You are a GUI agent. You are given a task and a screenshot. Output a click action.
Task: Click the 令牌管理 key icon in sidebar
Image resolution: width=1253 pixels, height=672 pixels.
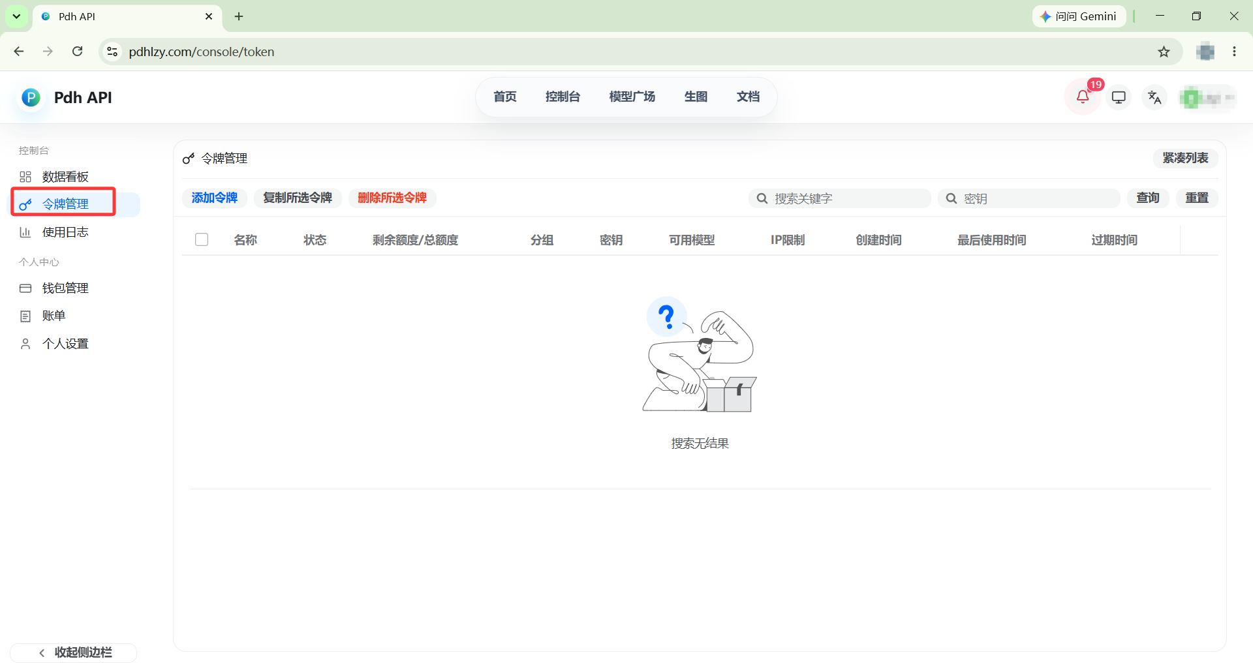tap(25, 205)
